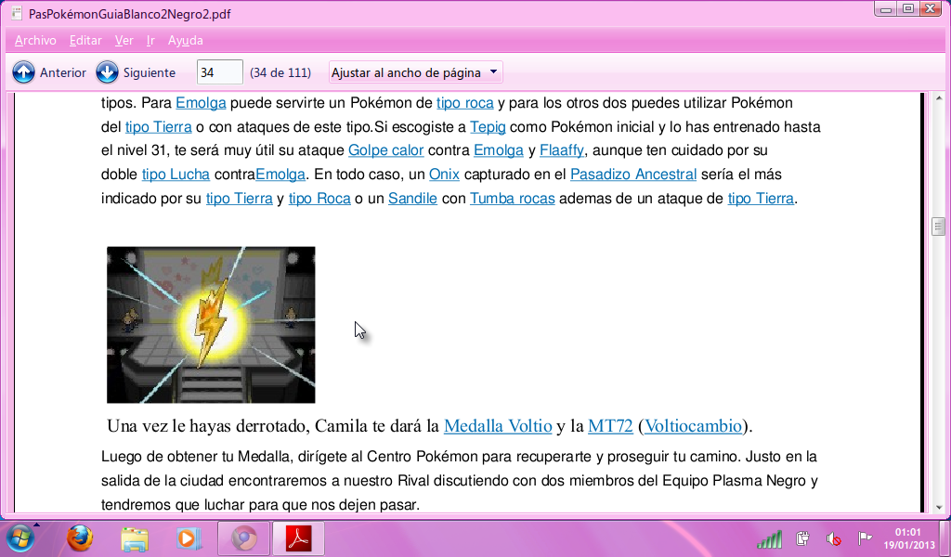Click the document icon in the title bar
This screenshot has height=557, width=951.
tap(17, 13)
